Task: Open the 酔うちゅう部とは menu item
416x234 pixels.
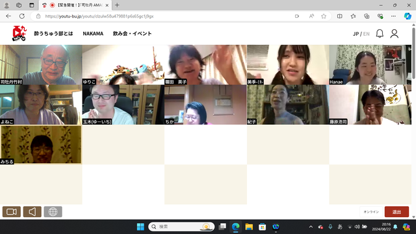Action: tap(53, 34)
